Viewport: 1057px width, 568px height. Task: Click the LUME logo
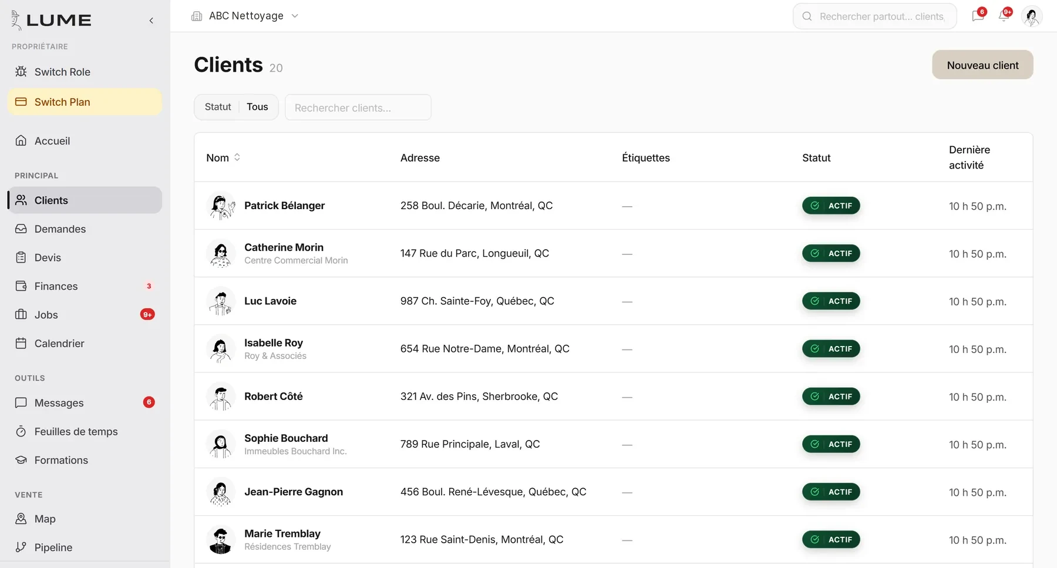[51, 20]
